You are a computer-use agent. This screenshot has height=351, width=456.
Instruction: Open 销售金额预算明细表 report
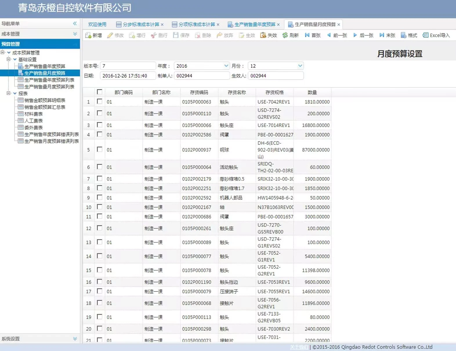[x=45, y=100]
